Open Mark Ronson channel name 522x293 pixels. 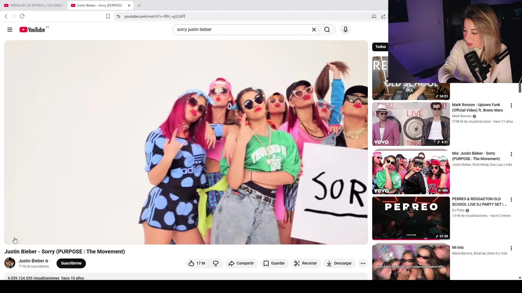tap(462, 116)
